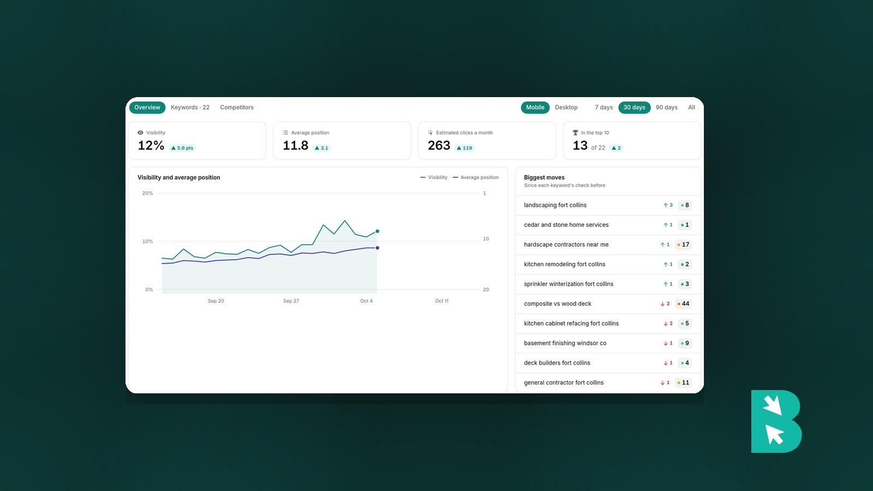Click position badge 11 for general contractor
This screenshot has width=873, height=491.
coord(683,382)
